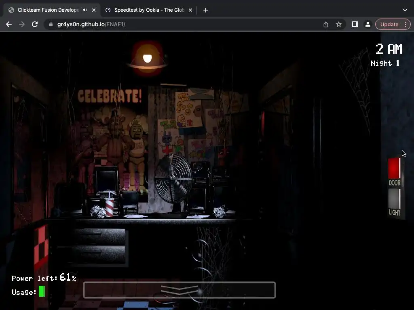Click the Night 1 label
The image size is (414, 310).
coord(385,63)
